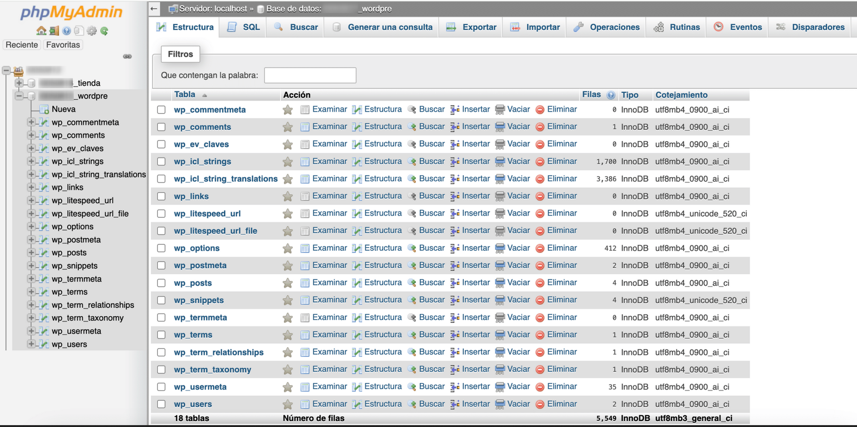Viewport: 857px width, 427px height.
Task: Select the wp_links row checkbox
Action: tap(162, 196)
